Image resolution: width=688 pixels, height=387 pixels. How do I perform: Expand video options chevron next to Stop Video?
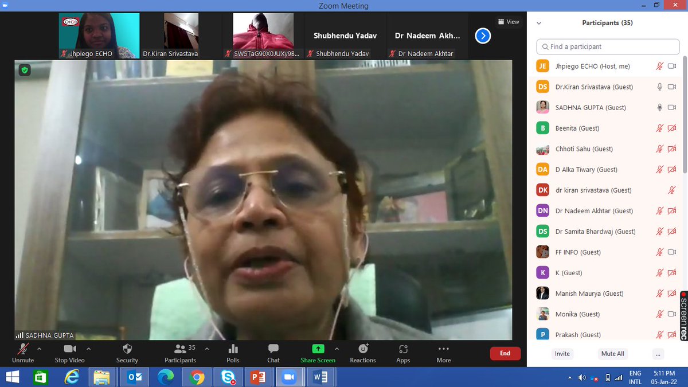pos(88,349)
